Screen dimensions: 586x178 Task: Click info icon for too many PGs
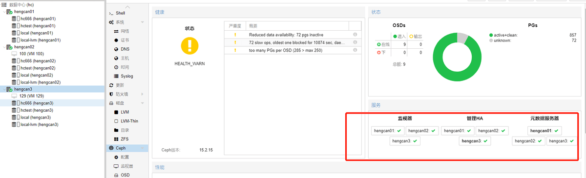coord(355,50)
